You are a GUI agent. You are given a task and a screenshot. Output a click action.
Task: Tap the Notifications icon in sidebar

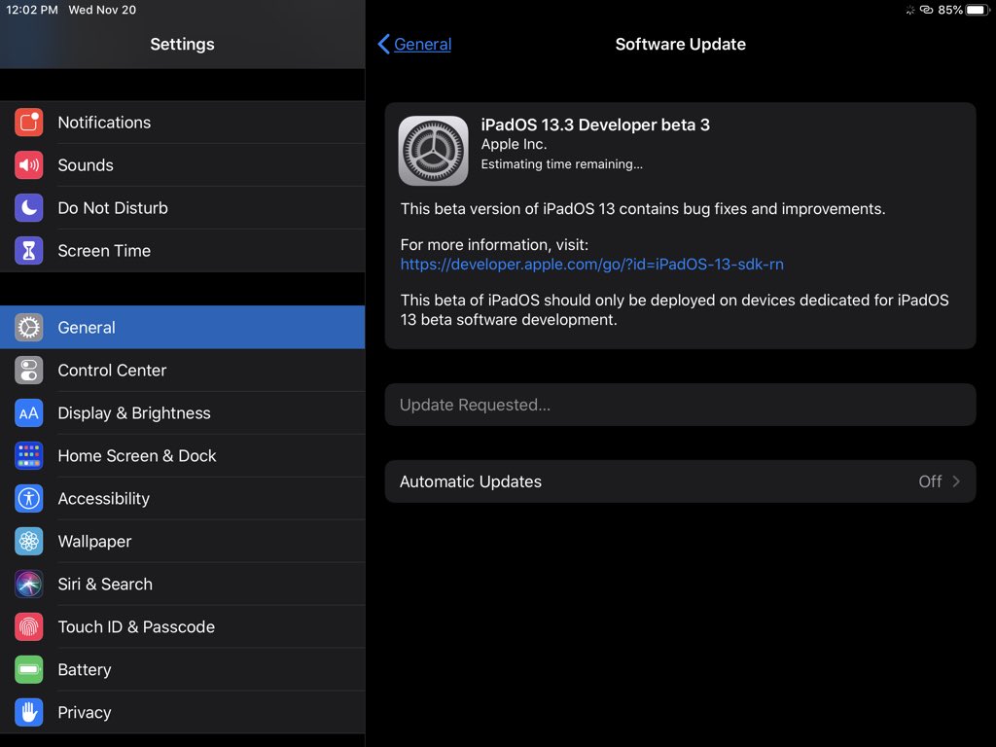[29, 123]
